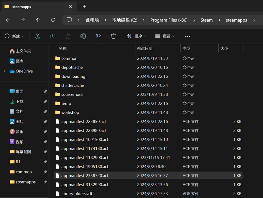The height and width of the screenshot is (198, 263).
Task: Refresh the current folder view
Action: (x=53, y=20)
